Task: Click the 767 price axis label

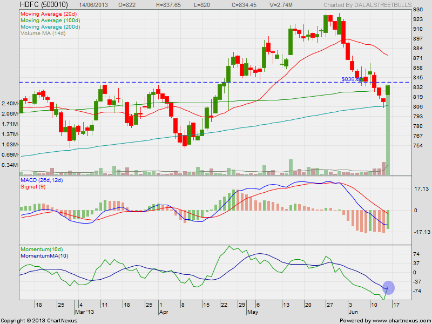Action: [418, 136]
